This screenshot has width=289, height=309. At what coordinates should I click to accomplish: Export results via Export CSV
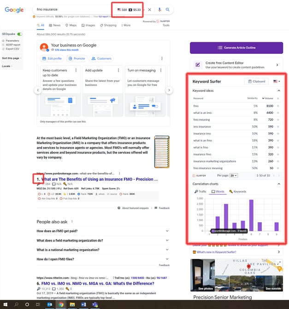(12, 49)
